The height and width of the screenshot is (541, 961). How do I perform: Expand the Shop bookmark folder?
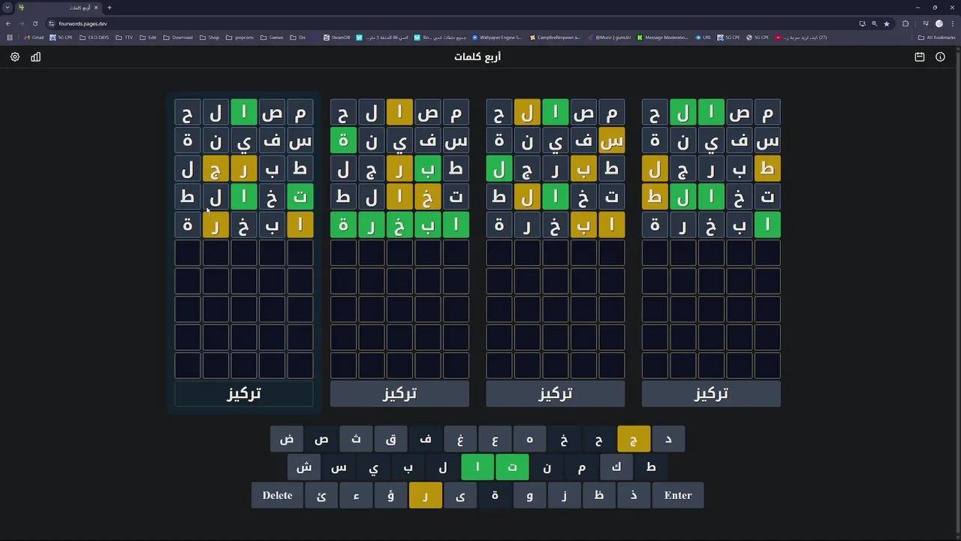pyautogui.click(x=209, y=38)
